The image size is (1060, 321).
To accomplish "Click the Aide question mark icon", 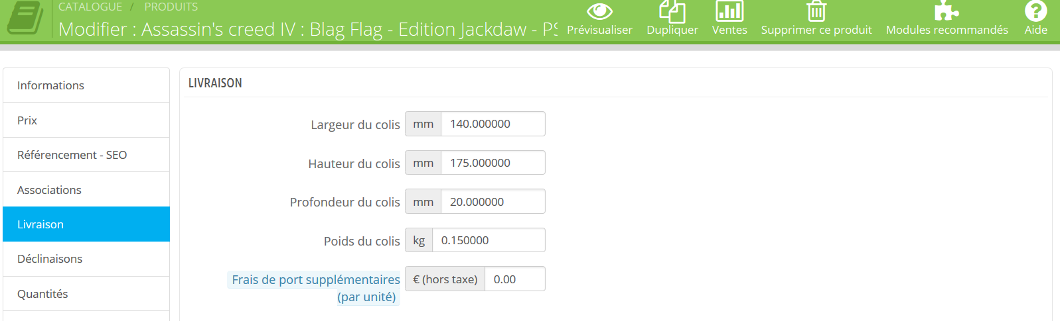I will [1035, 11].
